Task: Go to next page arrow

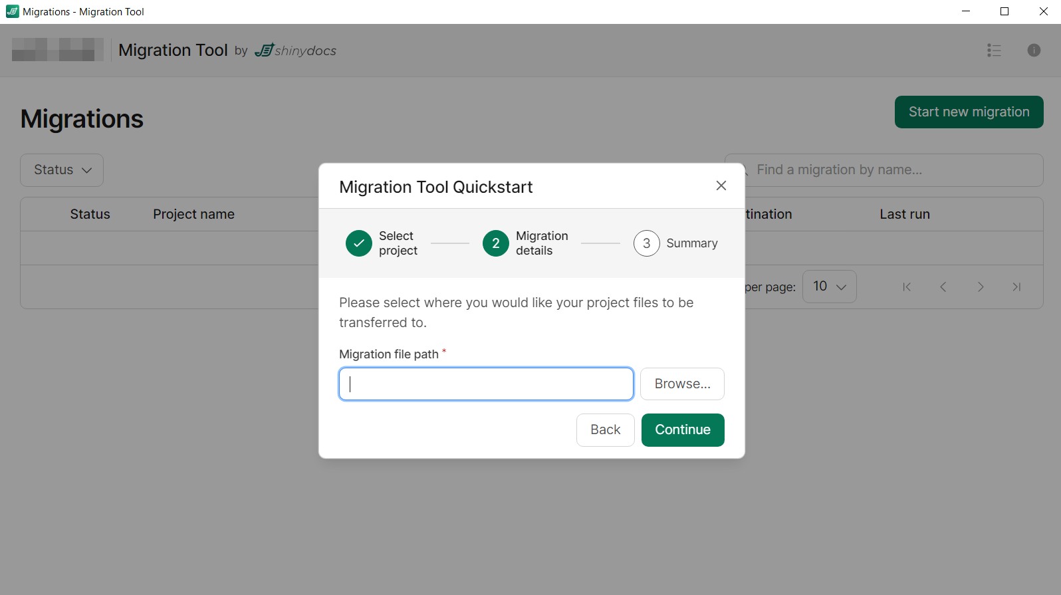Action: [x=981, y=287]
